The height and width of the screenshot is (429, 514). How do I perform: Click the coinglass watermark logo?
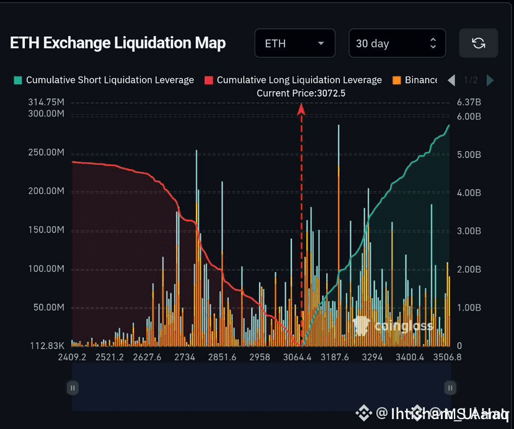(x=392, y=325)
